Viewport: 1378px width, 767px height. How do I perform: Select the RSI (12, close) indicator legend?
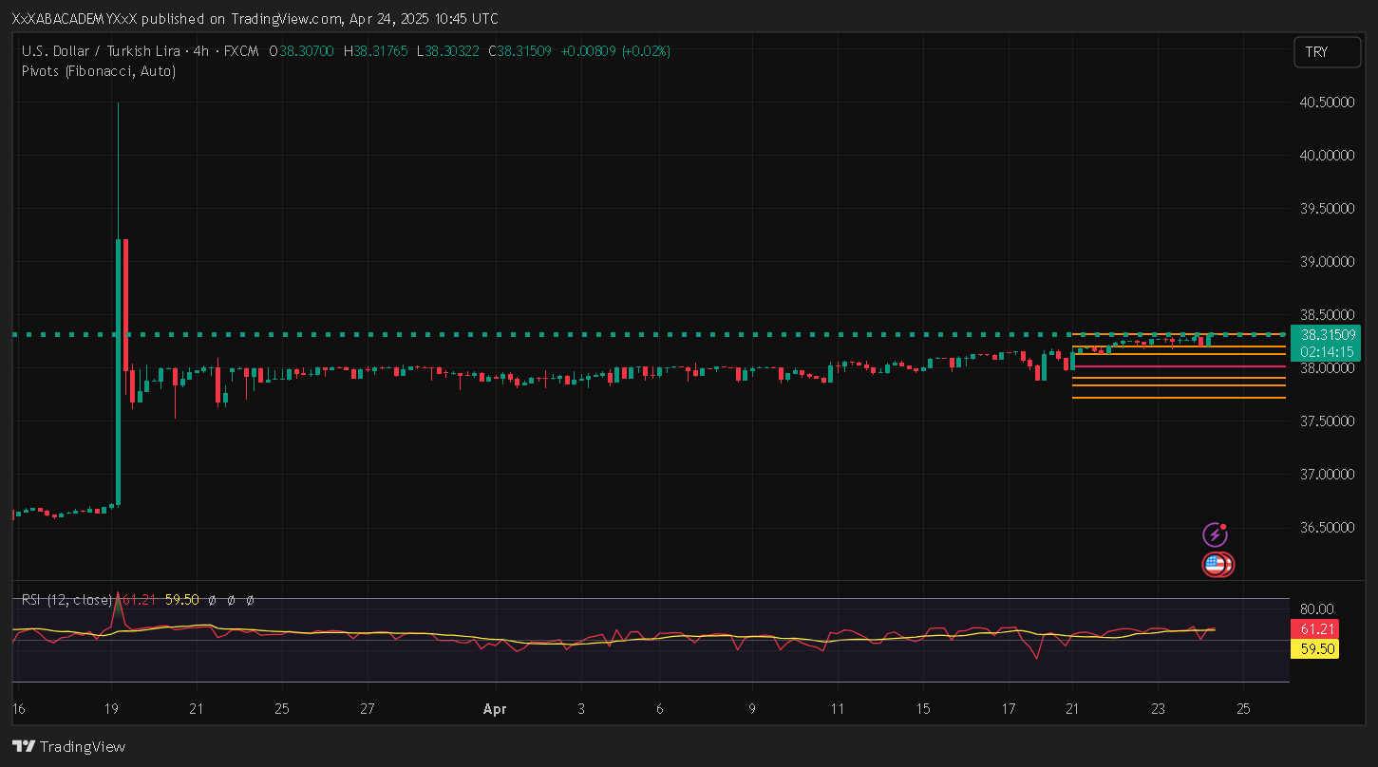click(x=66, y=600)
